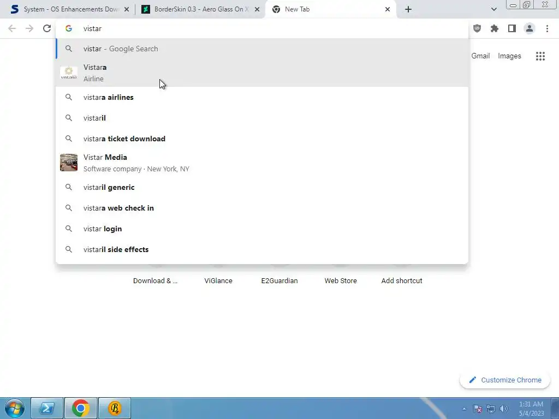Choose Vistar Media software company suggestion
The height and width of the screenshot is (419, 559).
(262, 163)
